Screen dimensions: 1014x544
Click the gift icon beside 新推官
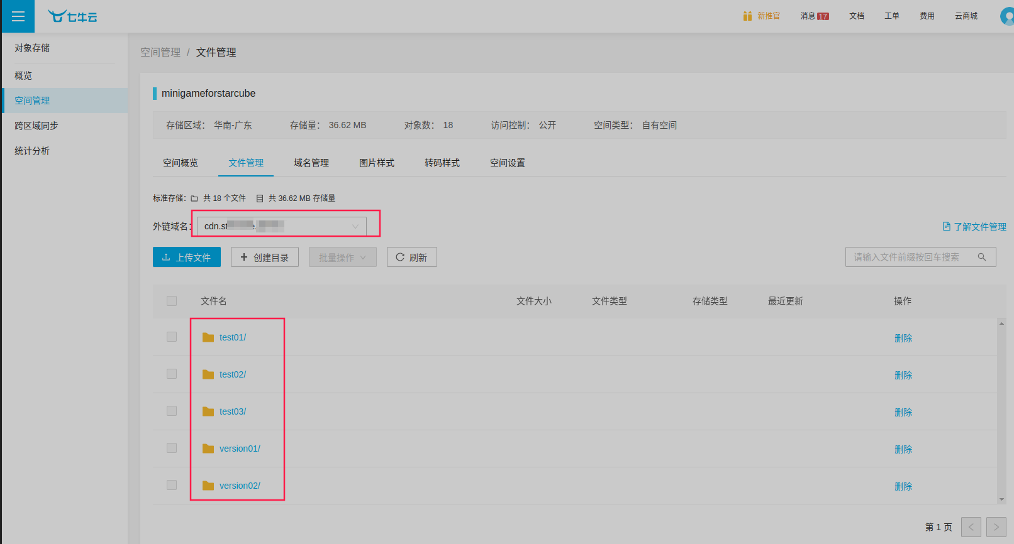pyautogui.click(x=747, y=16)
